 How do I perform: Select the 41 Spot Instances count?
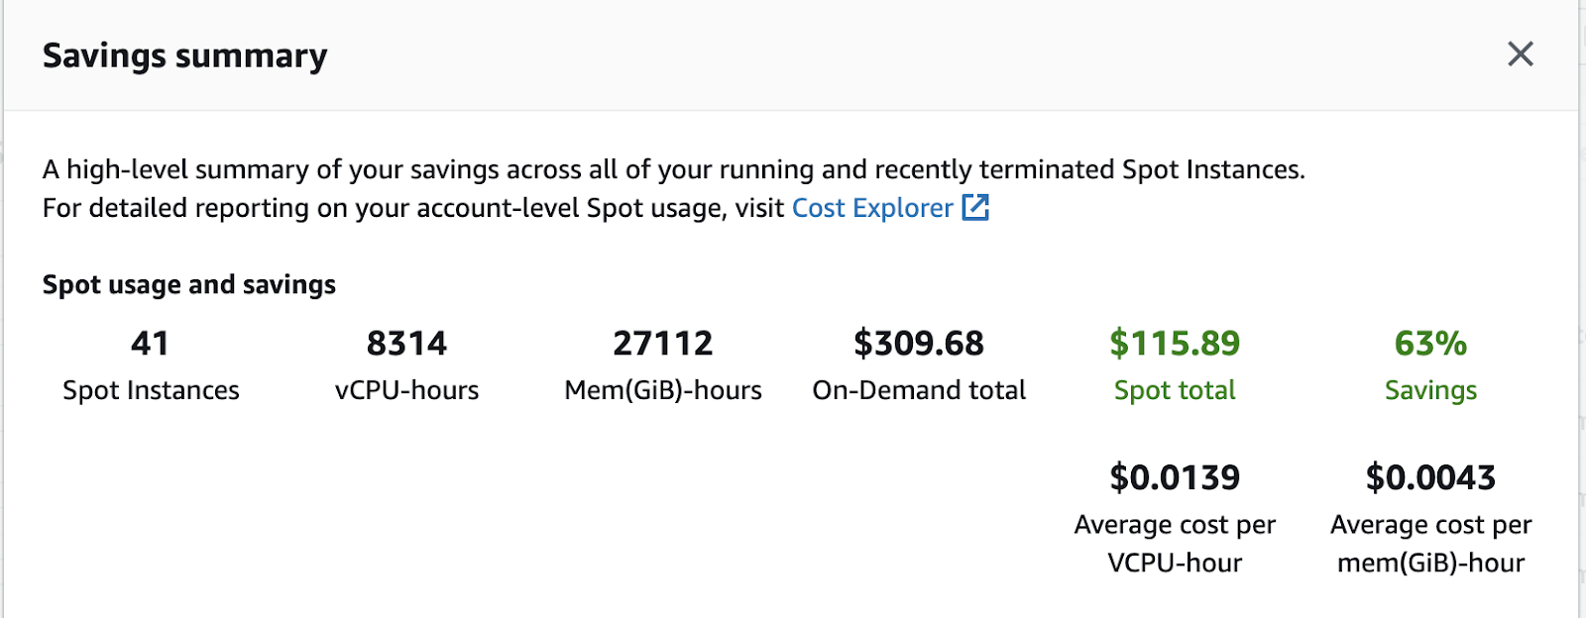pyautogui.click(x=151, y=344)
